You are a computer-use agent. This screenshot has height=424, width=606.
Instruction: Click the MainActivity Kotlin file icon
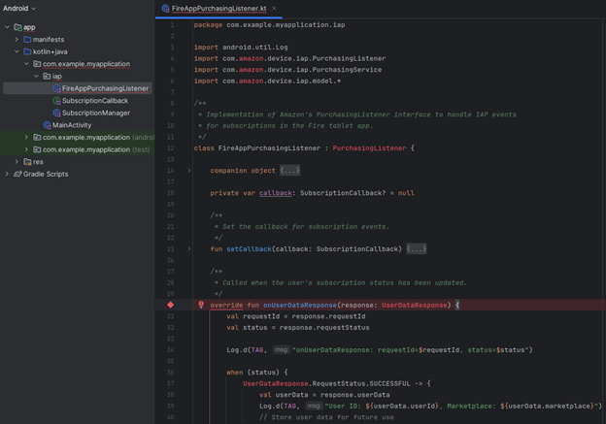pos(48,125)
